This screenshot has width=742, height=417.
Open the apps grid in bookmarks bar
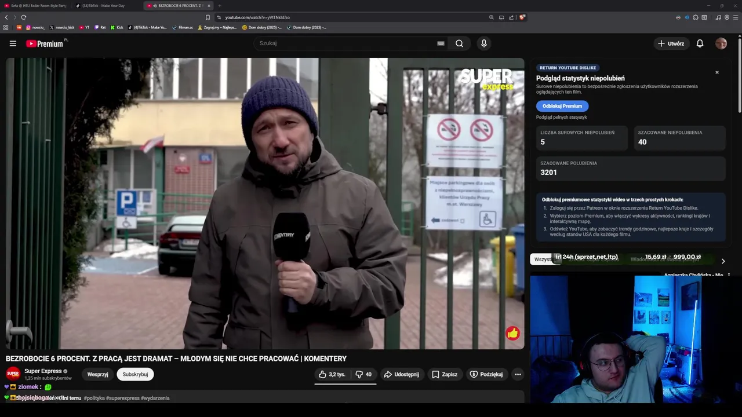click(x=6, y=27)
